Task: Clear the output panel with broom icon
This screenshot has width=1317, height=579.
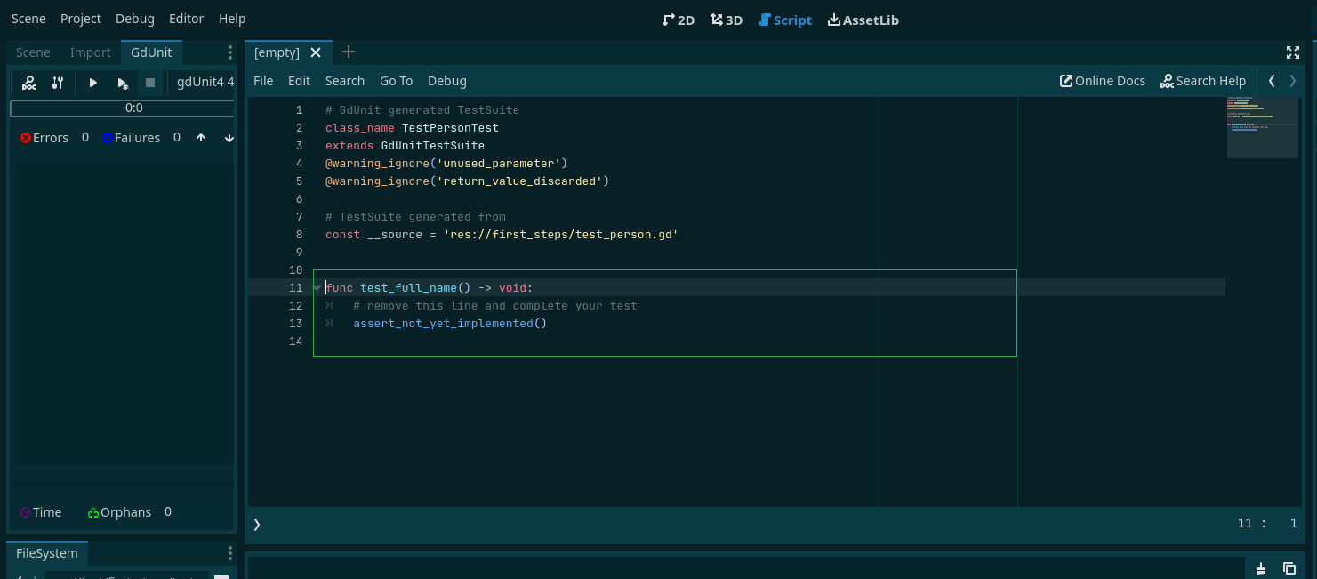Action: (x=1261, y=568)
